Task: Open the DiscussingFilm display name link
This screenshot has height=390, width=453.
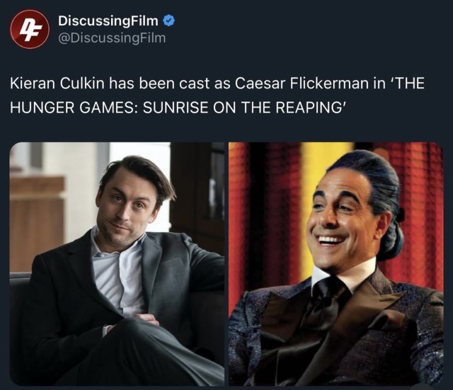Action: click(108, 21)
